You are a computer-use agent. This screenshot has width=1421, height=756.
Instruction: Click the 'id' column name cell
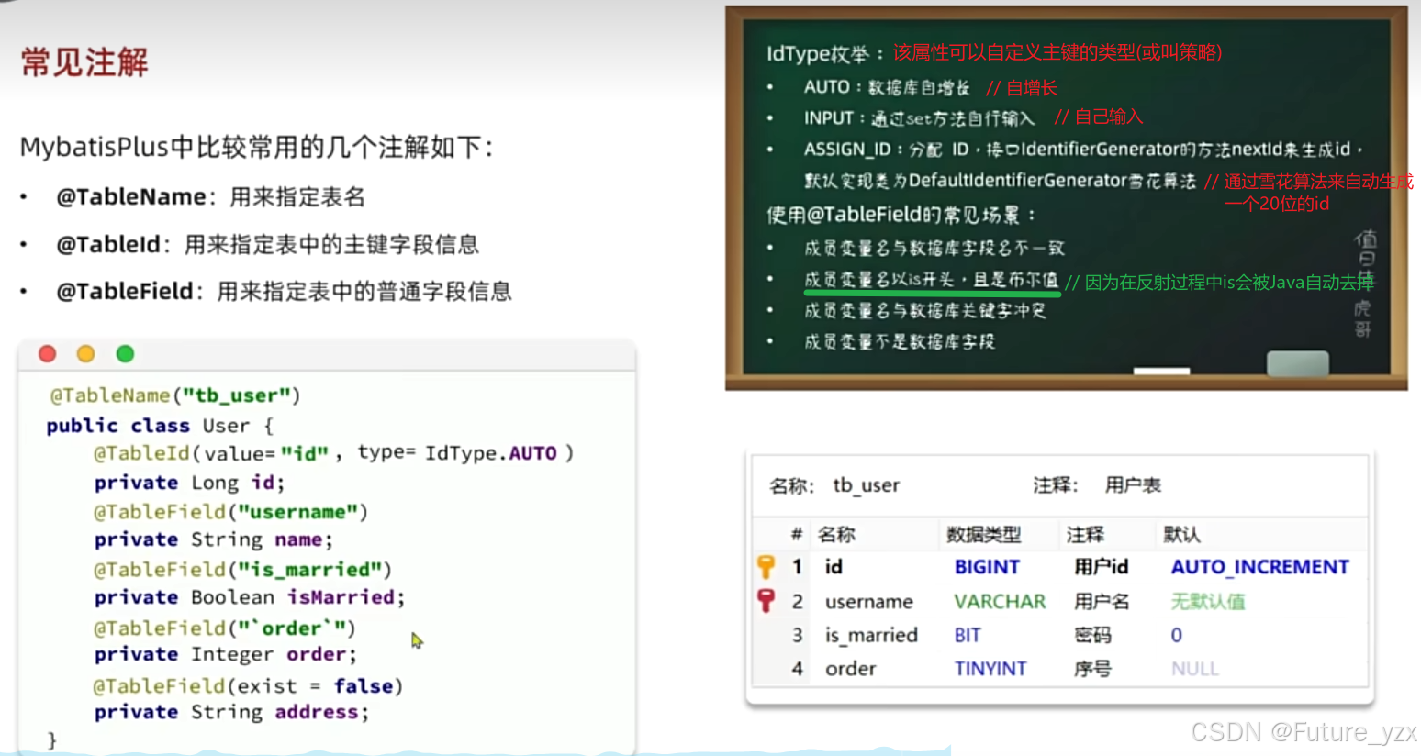pos(834,567)
